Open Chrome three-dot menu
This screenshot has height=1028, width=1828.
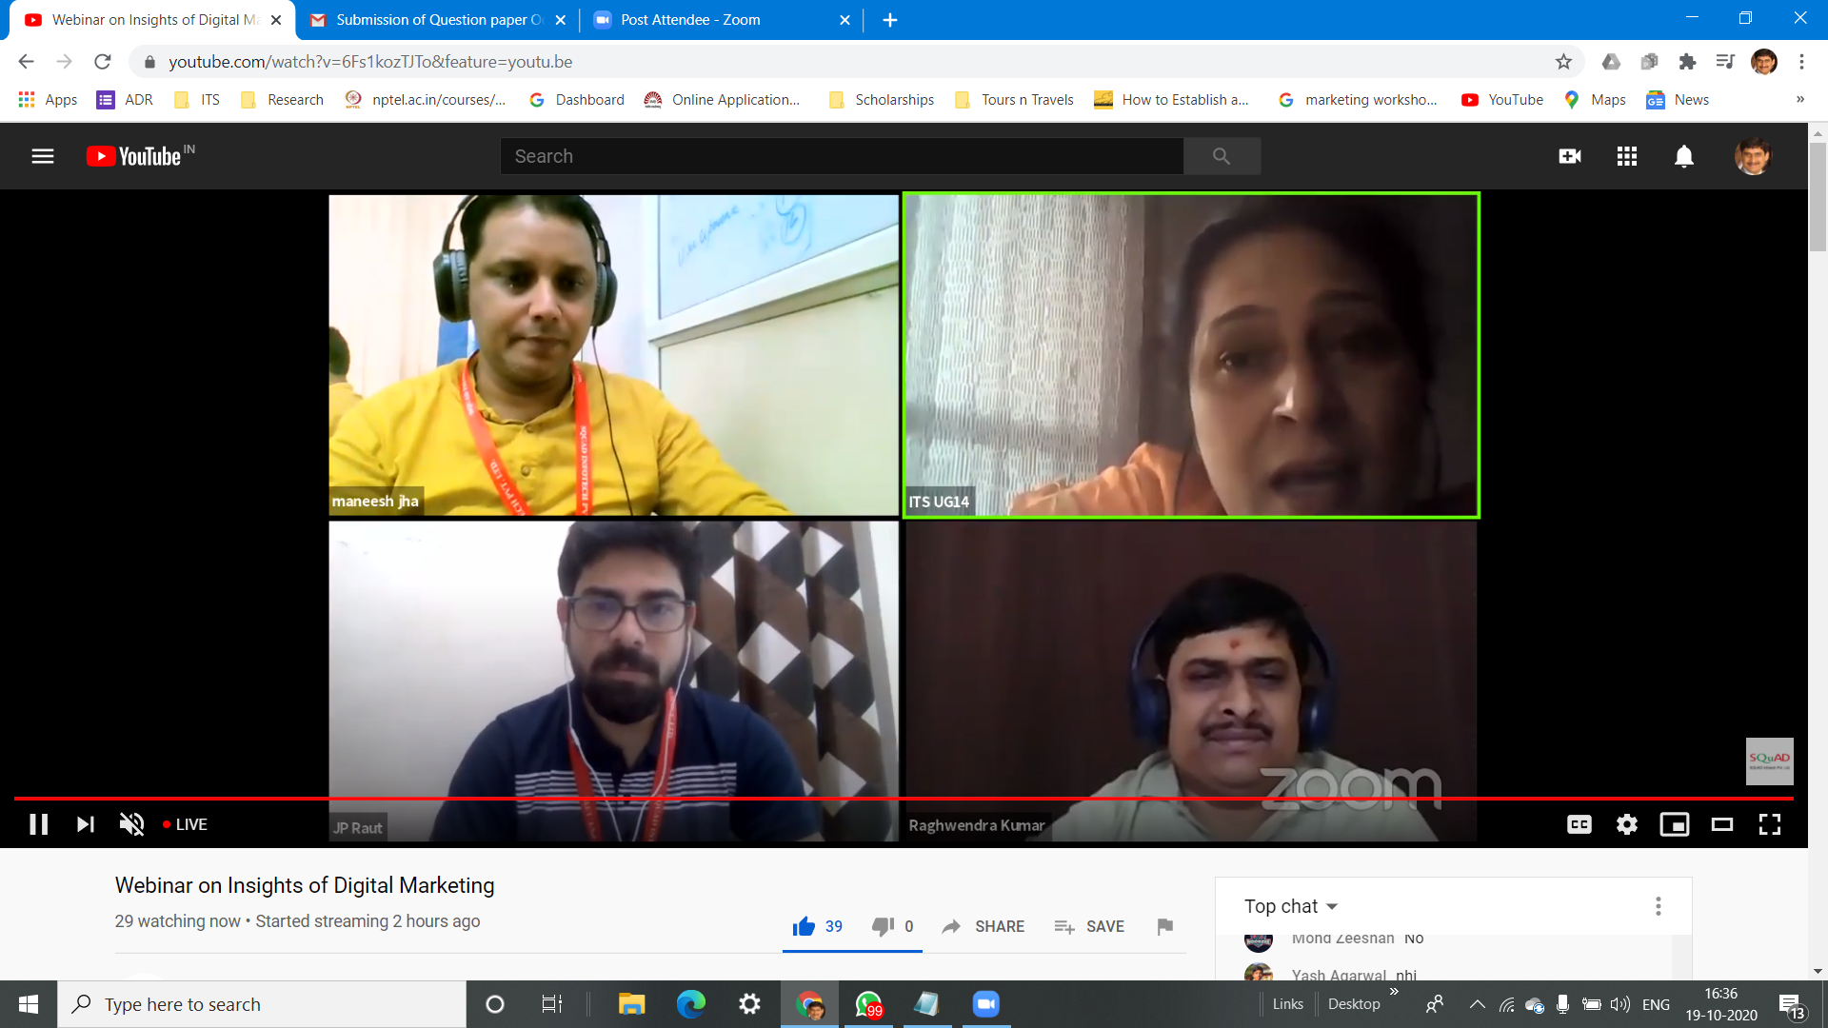click(1801, 62)
